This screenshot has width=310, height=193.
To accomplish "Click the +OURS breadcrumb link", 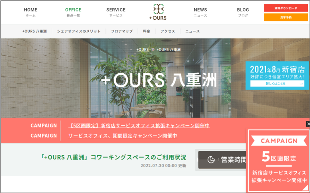I will tap(143, 50).
